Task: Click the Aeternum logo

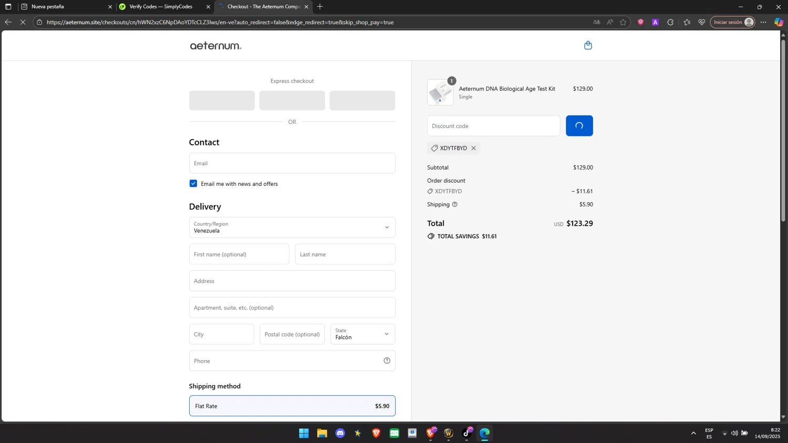Action: point(215,46)
